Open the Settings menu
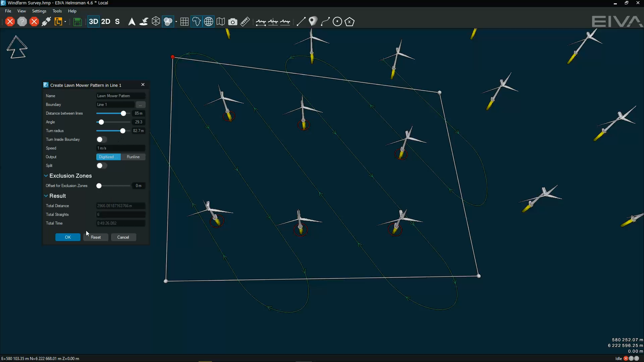Viewport: 644px width, 362px height. 39,11
